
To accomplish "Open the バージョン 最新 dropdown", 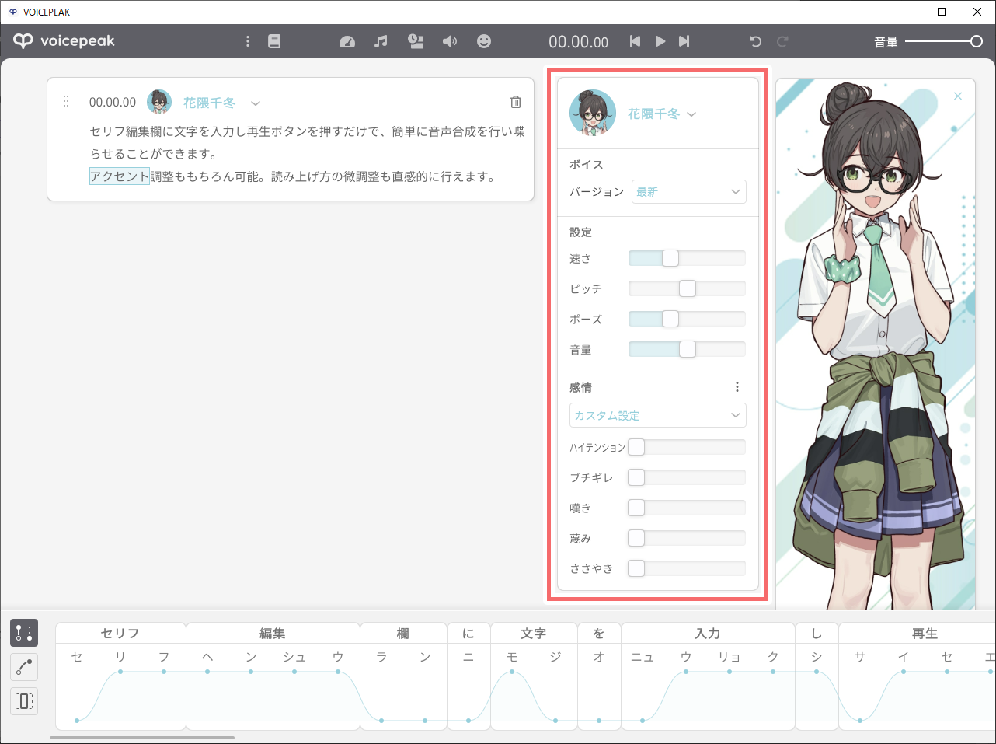I will click(689, 192).
